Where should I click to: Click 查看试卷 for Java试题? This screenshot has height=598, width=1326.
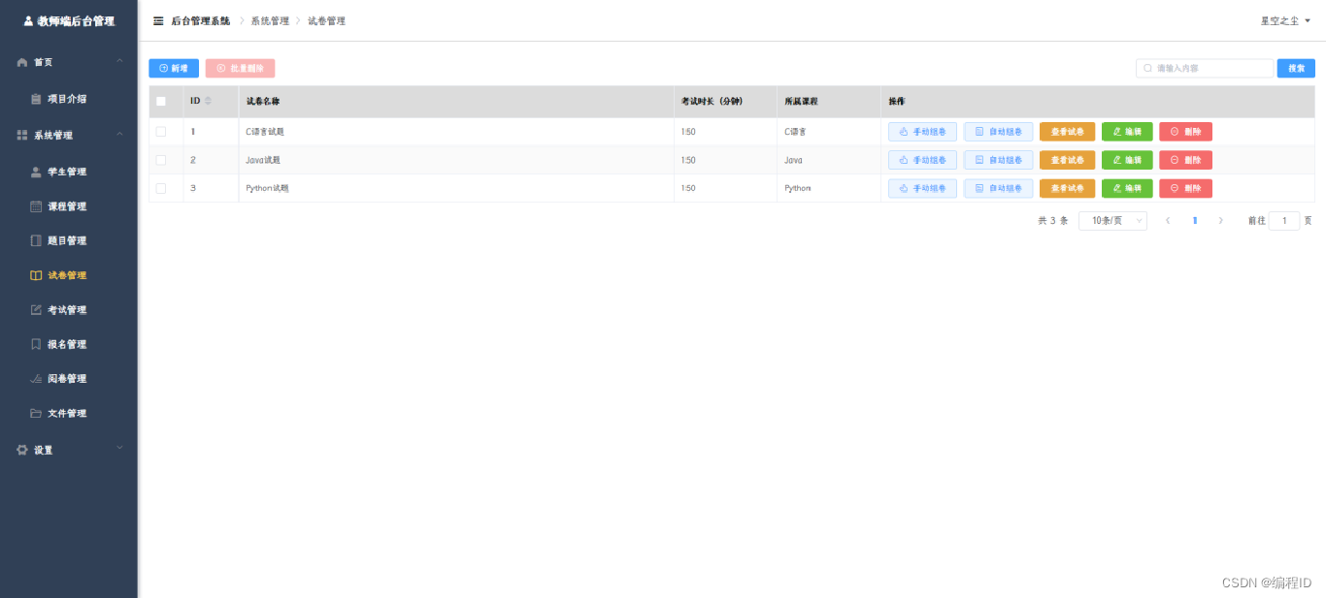click(x=1067, y=160)
